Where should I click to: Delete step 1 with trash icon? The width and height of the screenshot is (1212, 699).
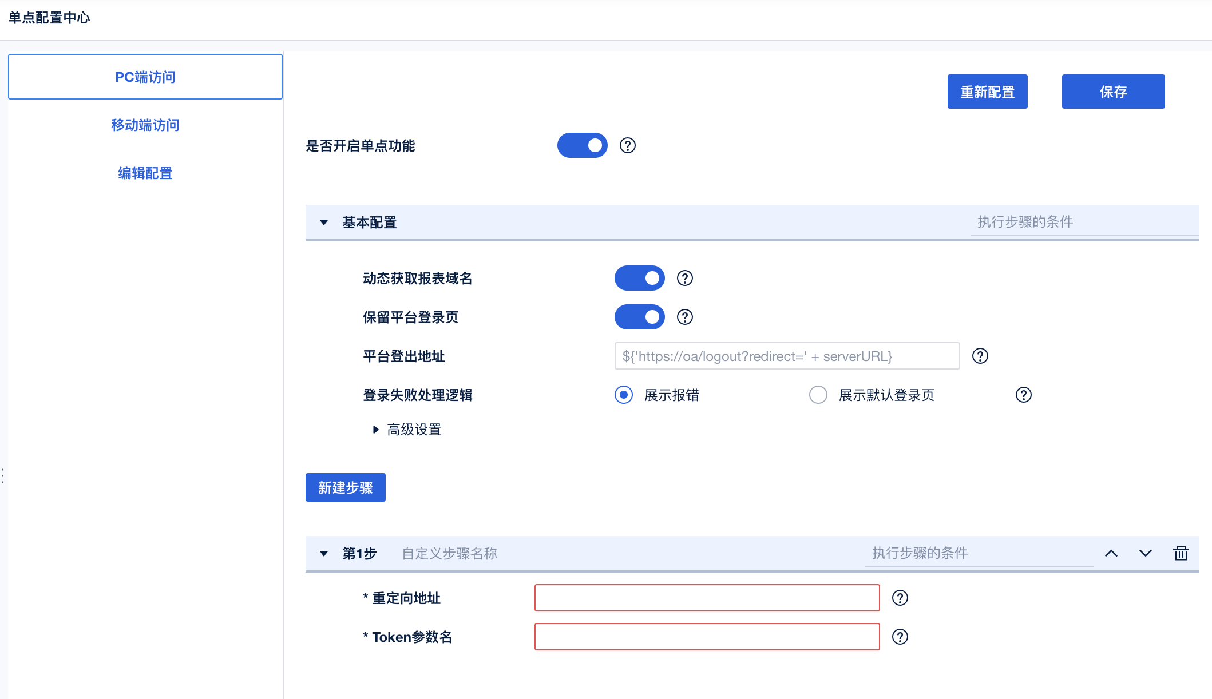1181,553
